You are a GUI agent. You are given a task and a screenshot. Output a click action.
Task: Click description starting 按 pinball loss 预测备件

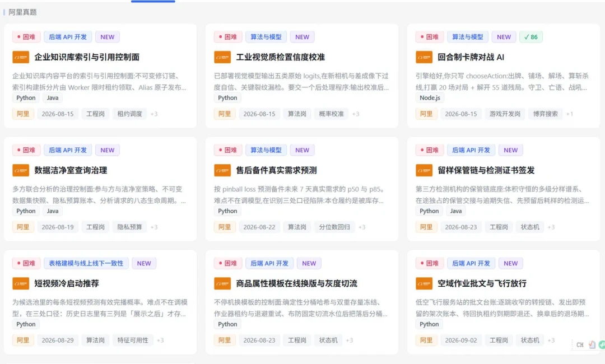[300, 195]
